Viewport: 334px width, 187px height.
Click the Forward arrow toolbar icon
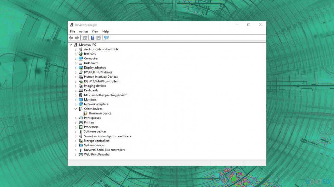(77, 38)
